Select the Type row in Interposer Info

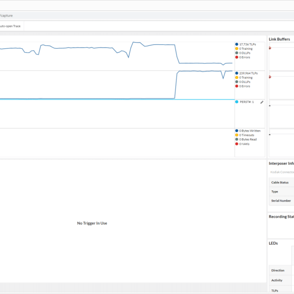point(281,191)
